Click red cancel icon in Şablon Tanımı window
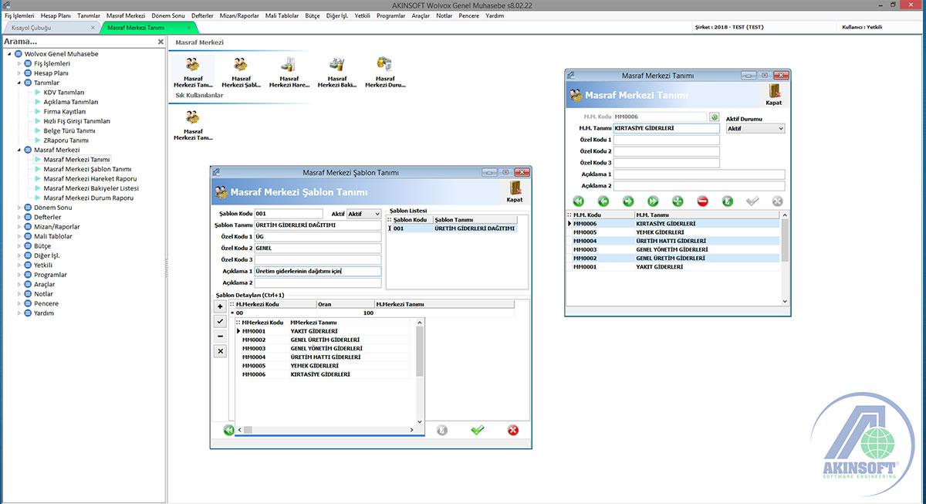The width and height of the screenshot is (926, 504). pyautogui.click(x=513, y=430)
